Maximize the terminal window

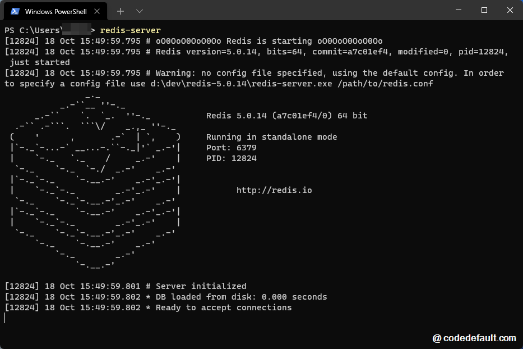484,10
